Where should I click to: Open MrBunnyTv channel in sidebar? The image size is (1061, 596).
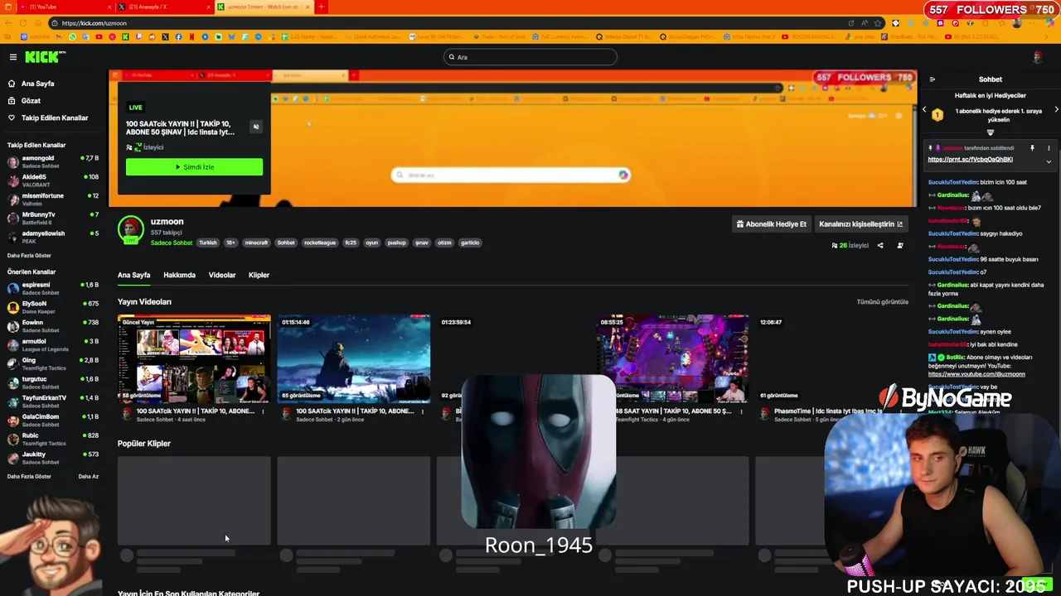click(x=51, y=219)
